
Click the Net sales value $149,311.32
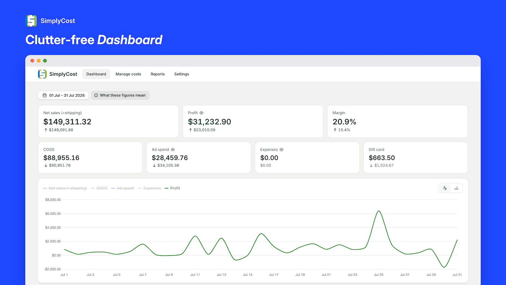pos(67,122)
